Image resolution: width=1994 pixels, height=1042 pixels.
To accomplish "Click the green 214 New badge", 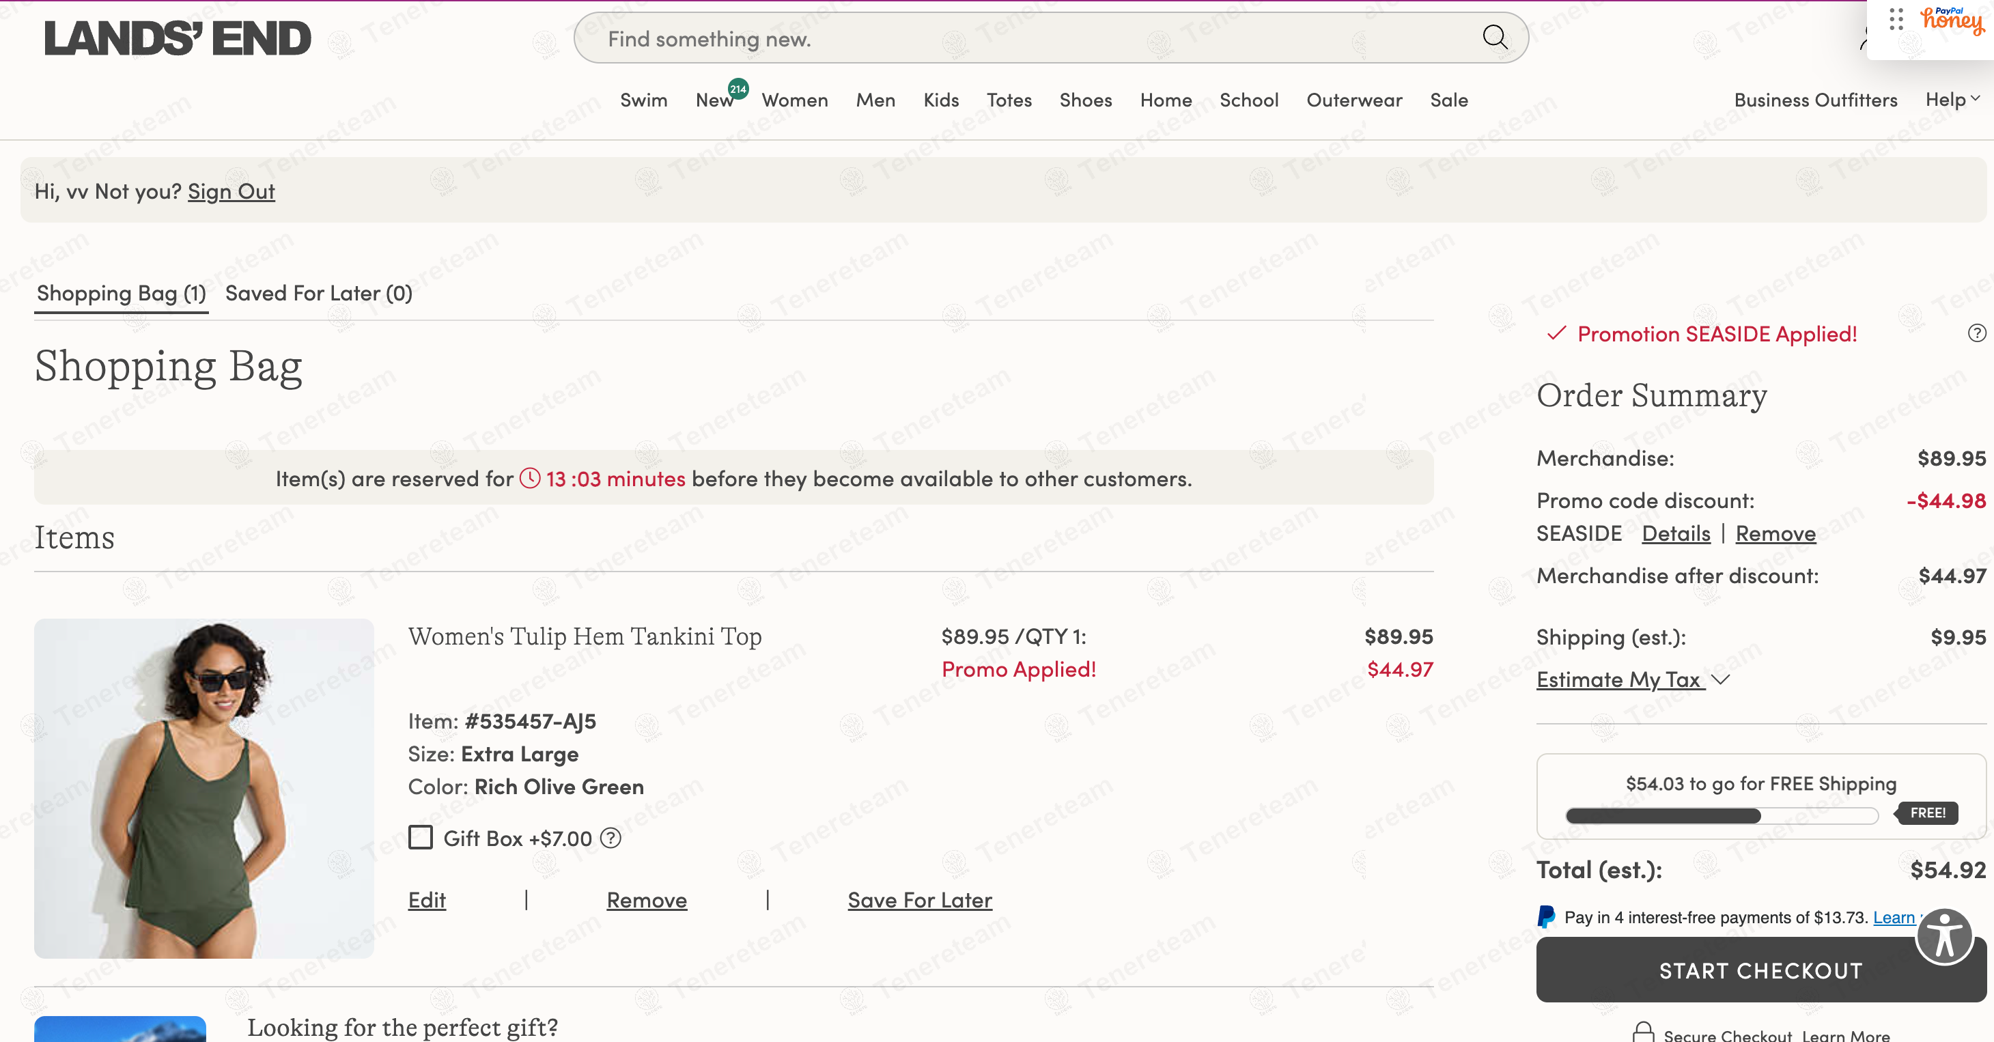I will point(738,88).
